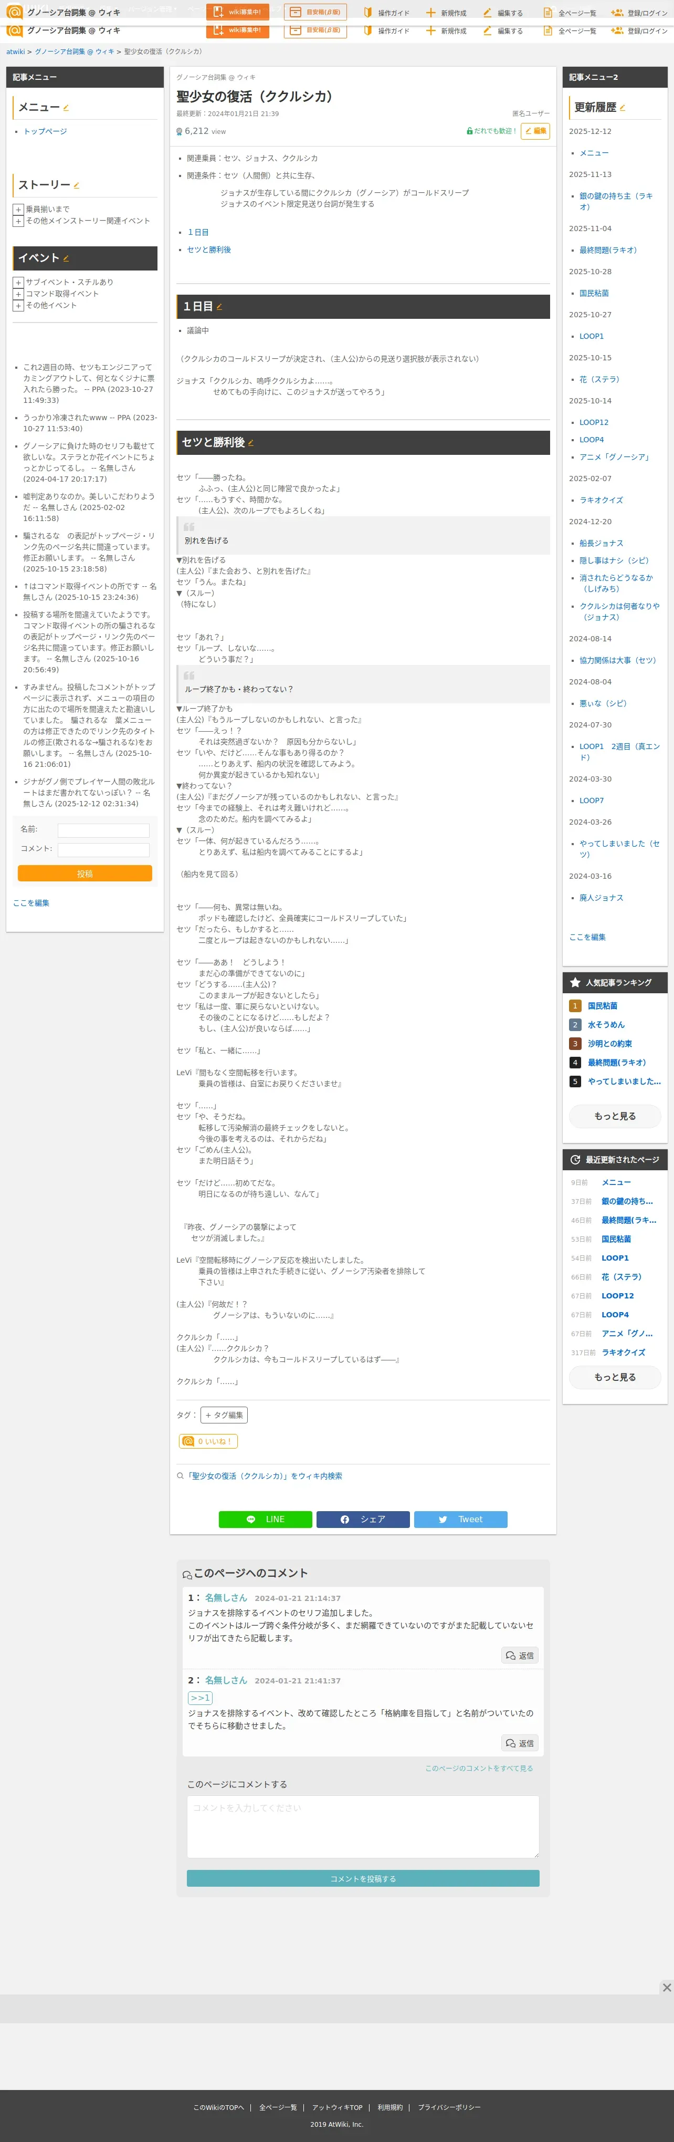Click the Facebook シェア button
Viewport: 674px width, 2142px height.
pyautogui.click(x=362, y=1519)
